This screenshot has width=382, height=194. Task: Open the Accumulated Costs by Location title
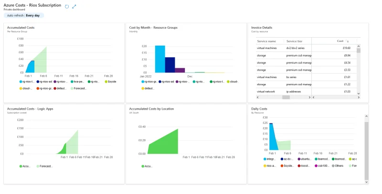[151, 109]
